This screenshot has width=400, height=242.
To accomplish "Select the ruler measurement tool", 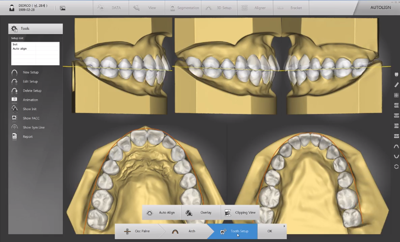I will coord(396,85).
